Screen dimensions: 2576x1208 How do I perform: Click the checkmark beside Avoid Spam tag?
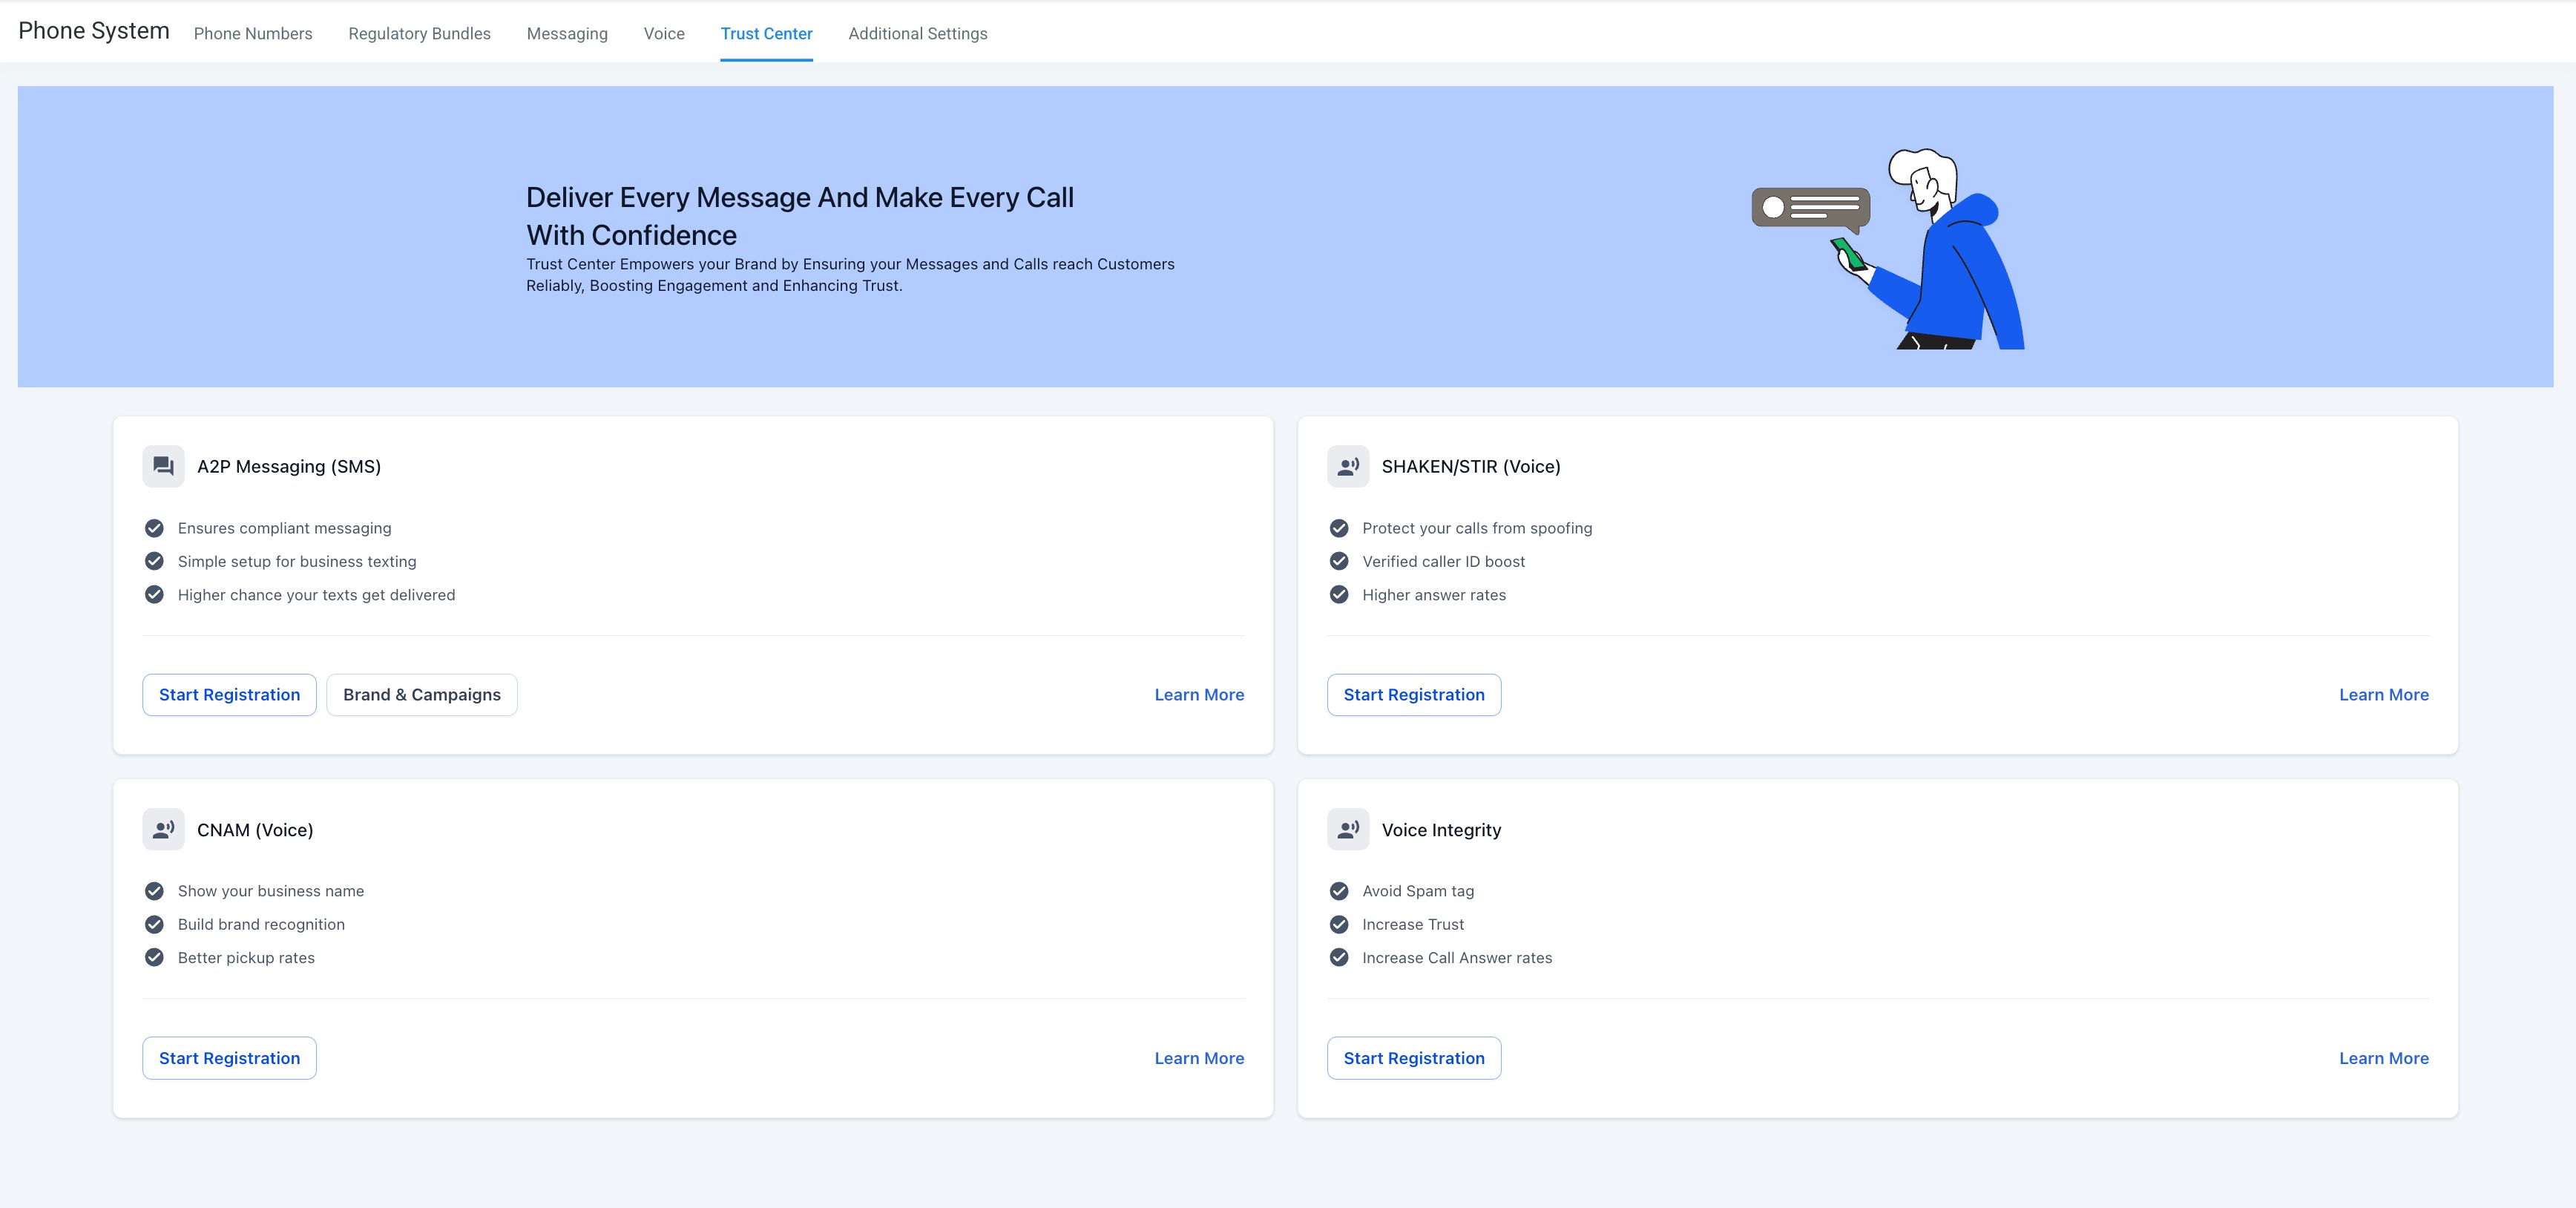pyautogui.click(x=1340, y=890)
